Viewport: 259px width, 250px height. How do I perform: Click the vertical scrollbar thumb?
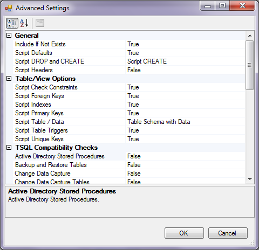tap(250, 65)
